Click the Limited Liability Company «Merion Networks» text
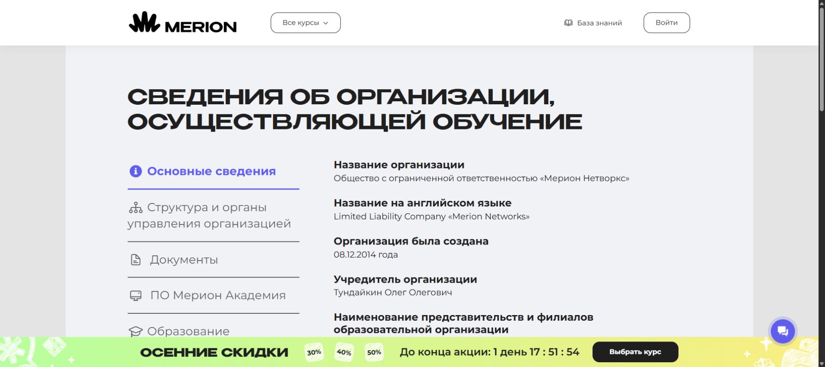This screenshot has height=367, width=825. (x=431, y=216)
